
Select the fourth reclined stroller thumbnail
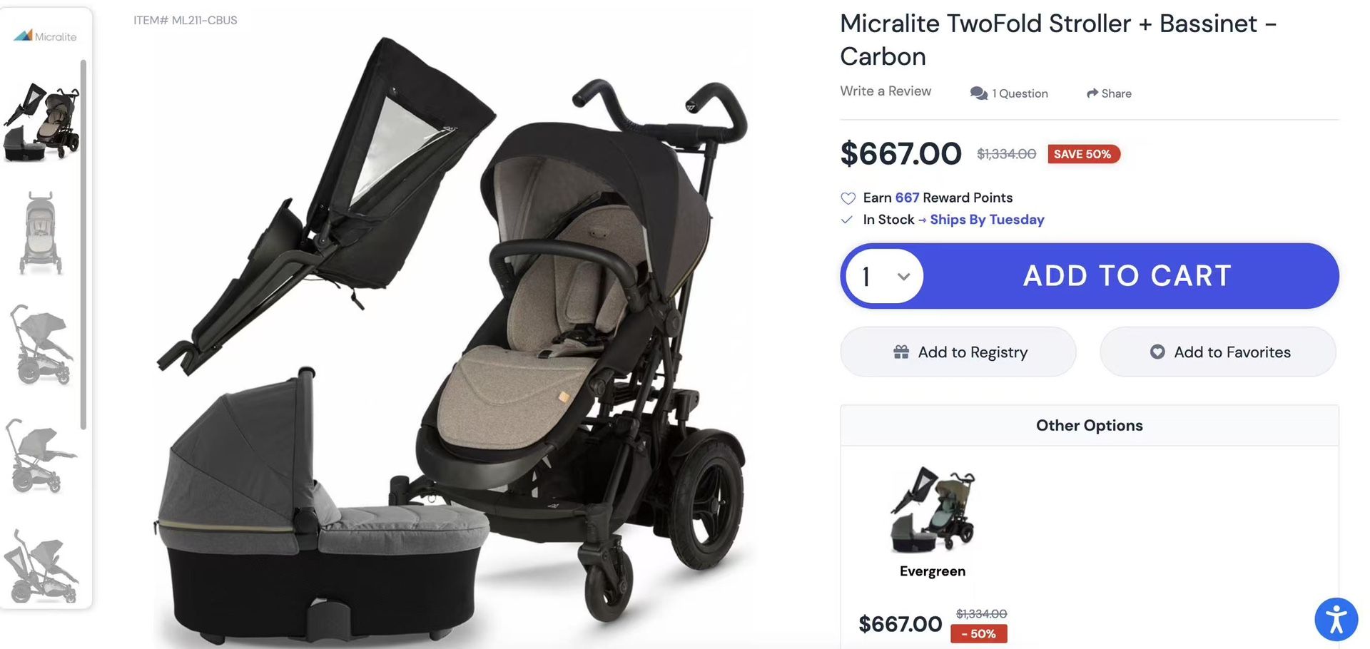[x=42, y=457]
